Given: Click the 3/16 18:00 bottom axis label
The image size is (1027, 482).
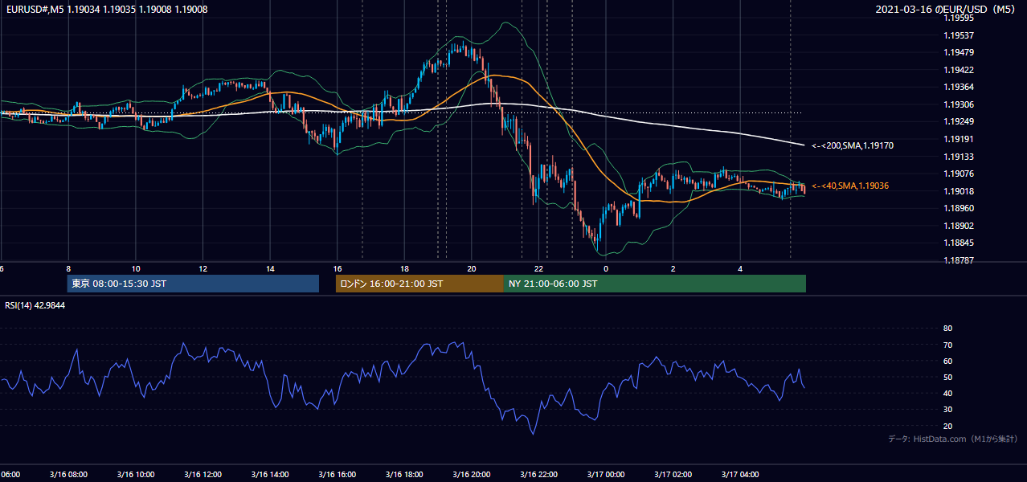Looking at the screenshot, I should (x=404, y=474).
